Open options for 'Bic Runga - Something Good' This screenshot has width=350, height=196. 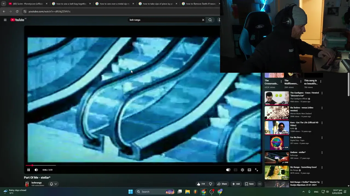pyautogui.click(x=322, y=167)
